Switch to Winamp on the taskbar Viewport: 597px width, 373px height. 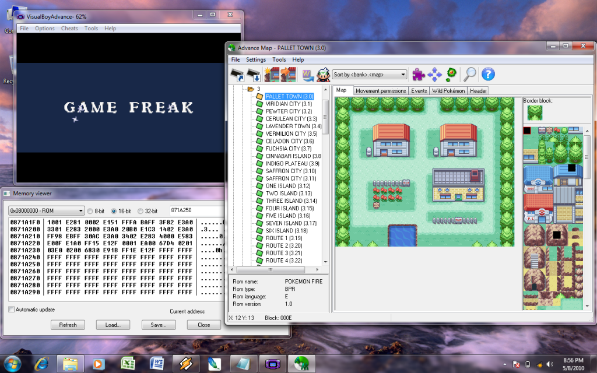(x=185, y=364)
